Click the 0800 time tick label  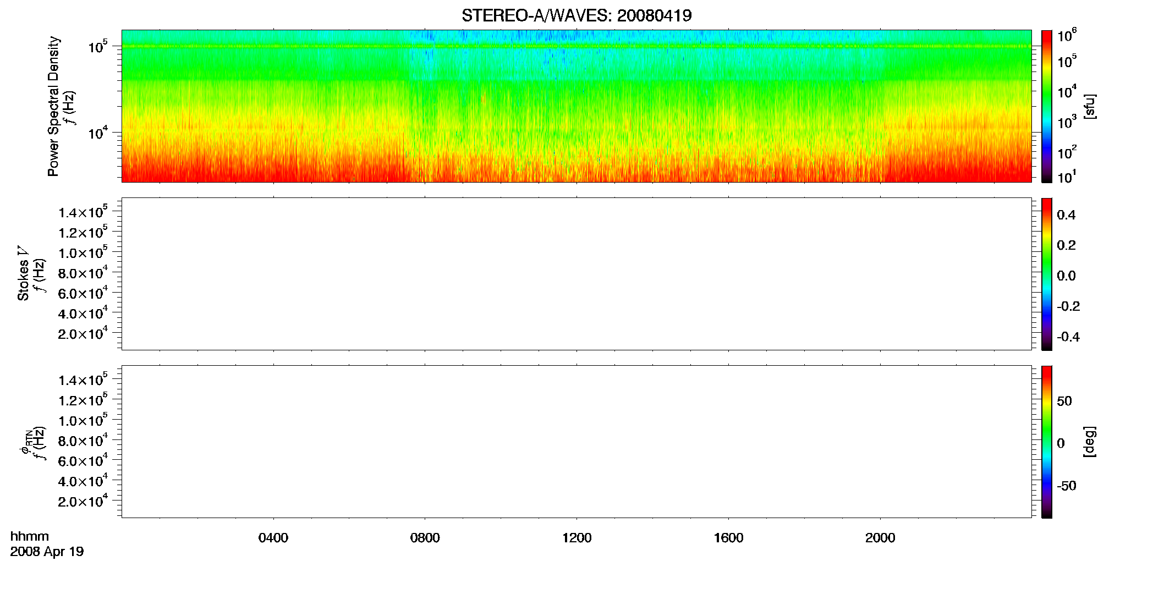click(425, 538)
